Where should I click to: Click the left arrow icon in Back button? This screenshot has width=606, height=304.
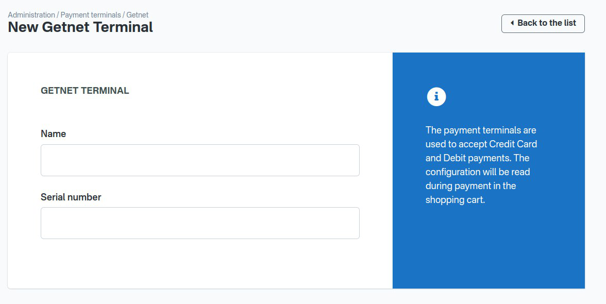click(512, 23)
